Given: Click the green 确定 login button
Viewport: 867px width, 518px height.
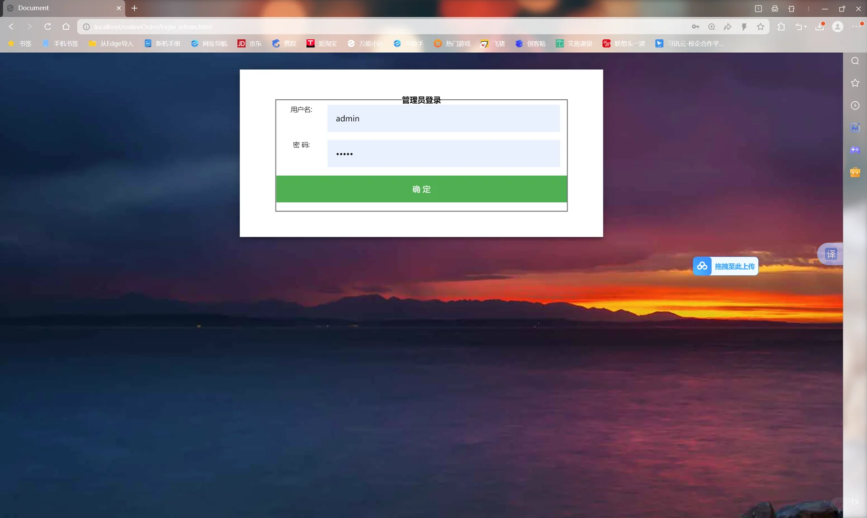Looking at the screenshot, I should coord(421,189).
